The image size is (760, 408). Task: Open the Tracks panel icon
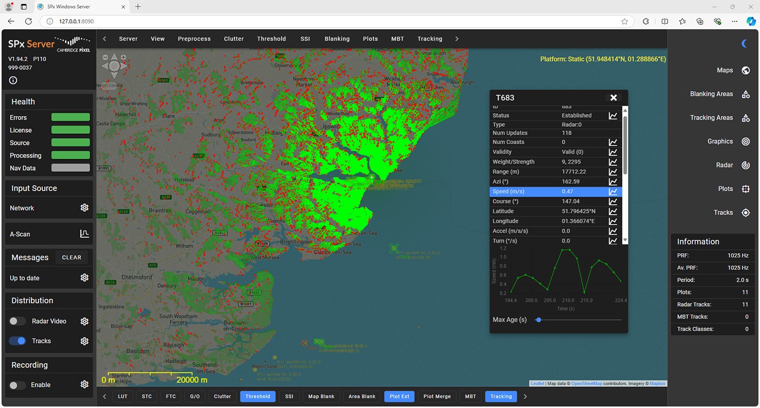(745, 212)
